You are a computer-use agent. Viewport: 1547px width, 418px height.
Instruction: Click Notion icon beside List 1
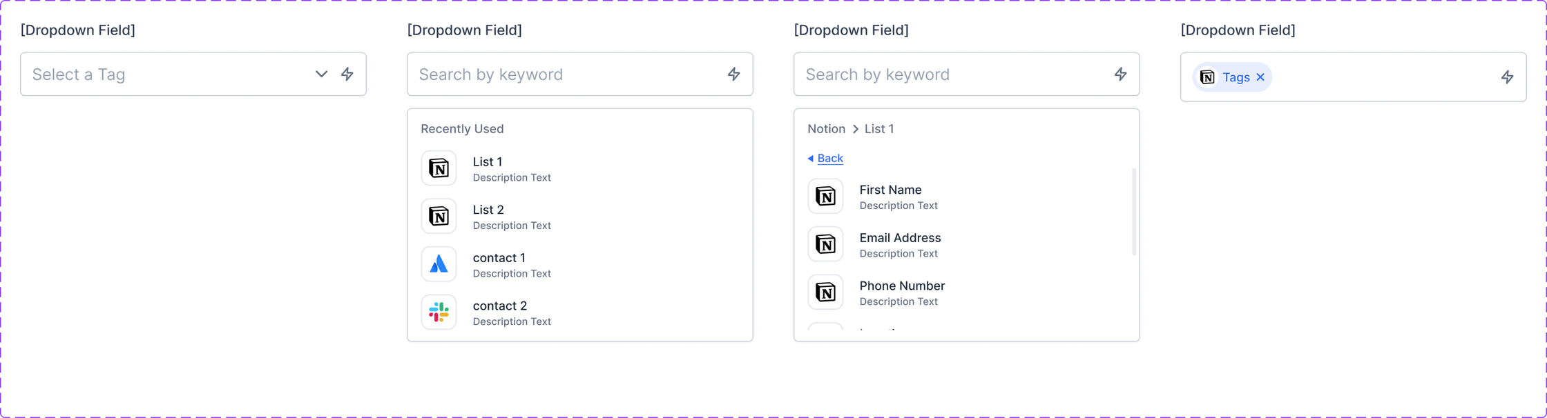439,168
